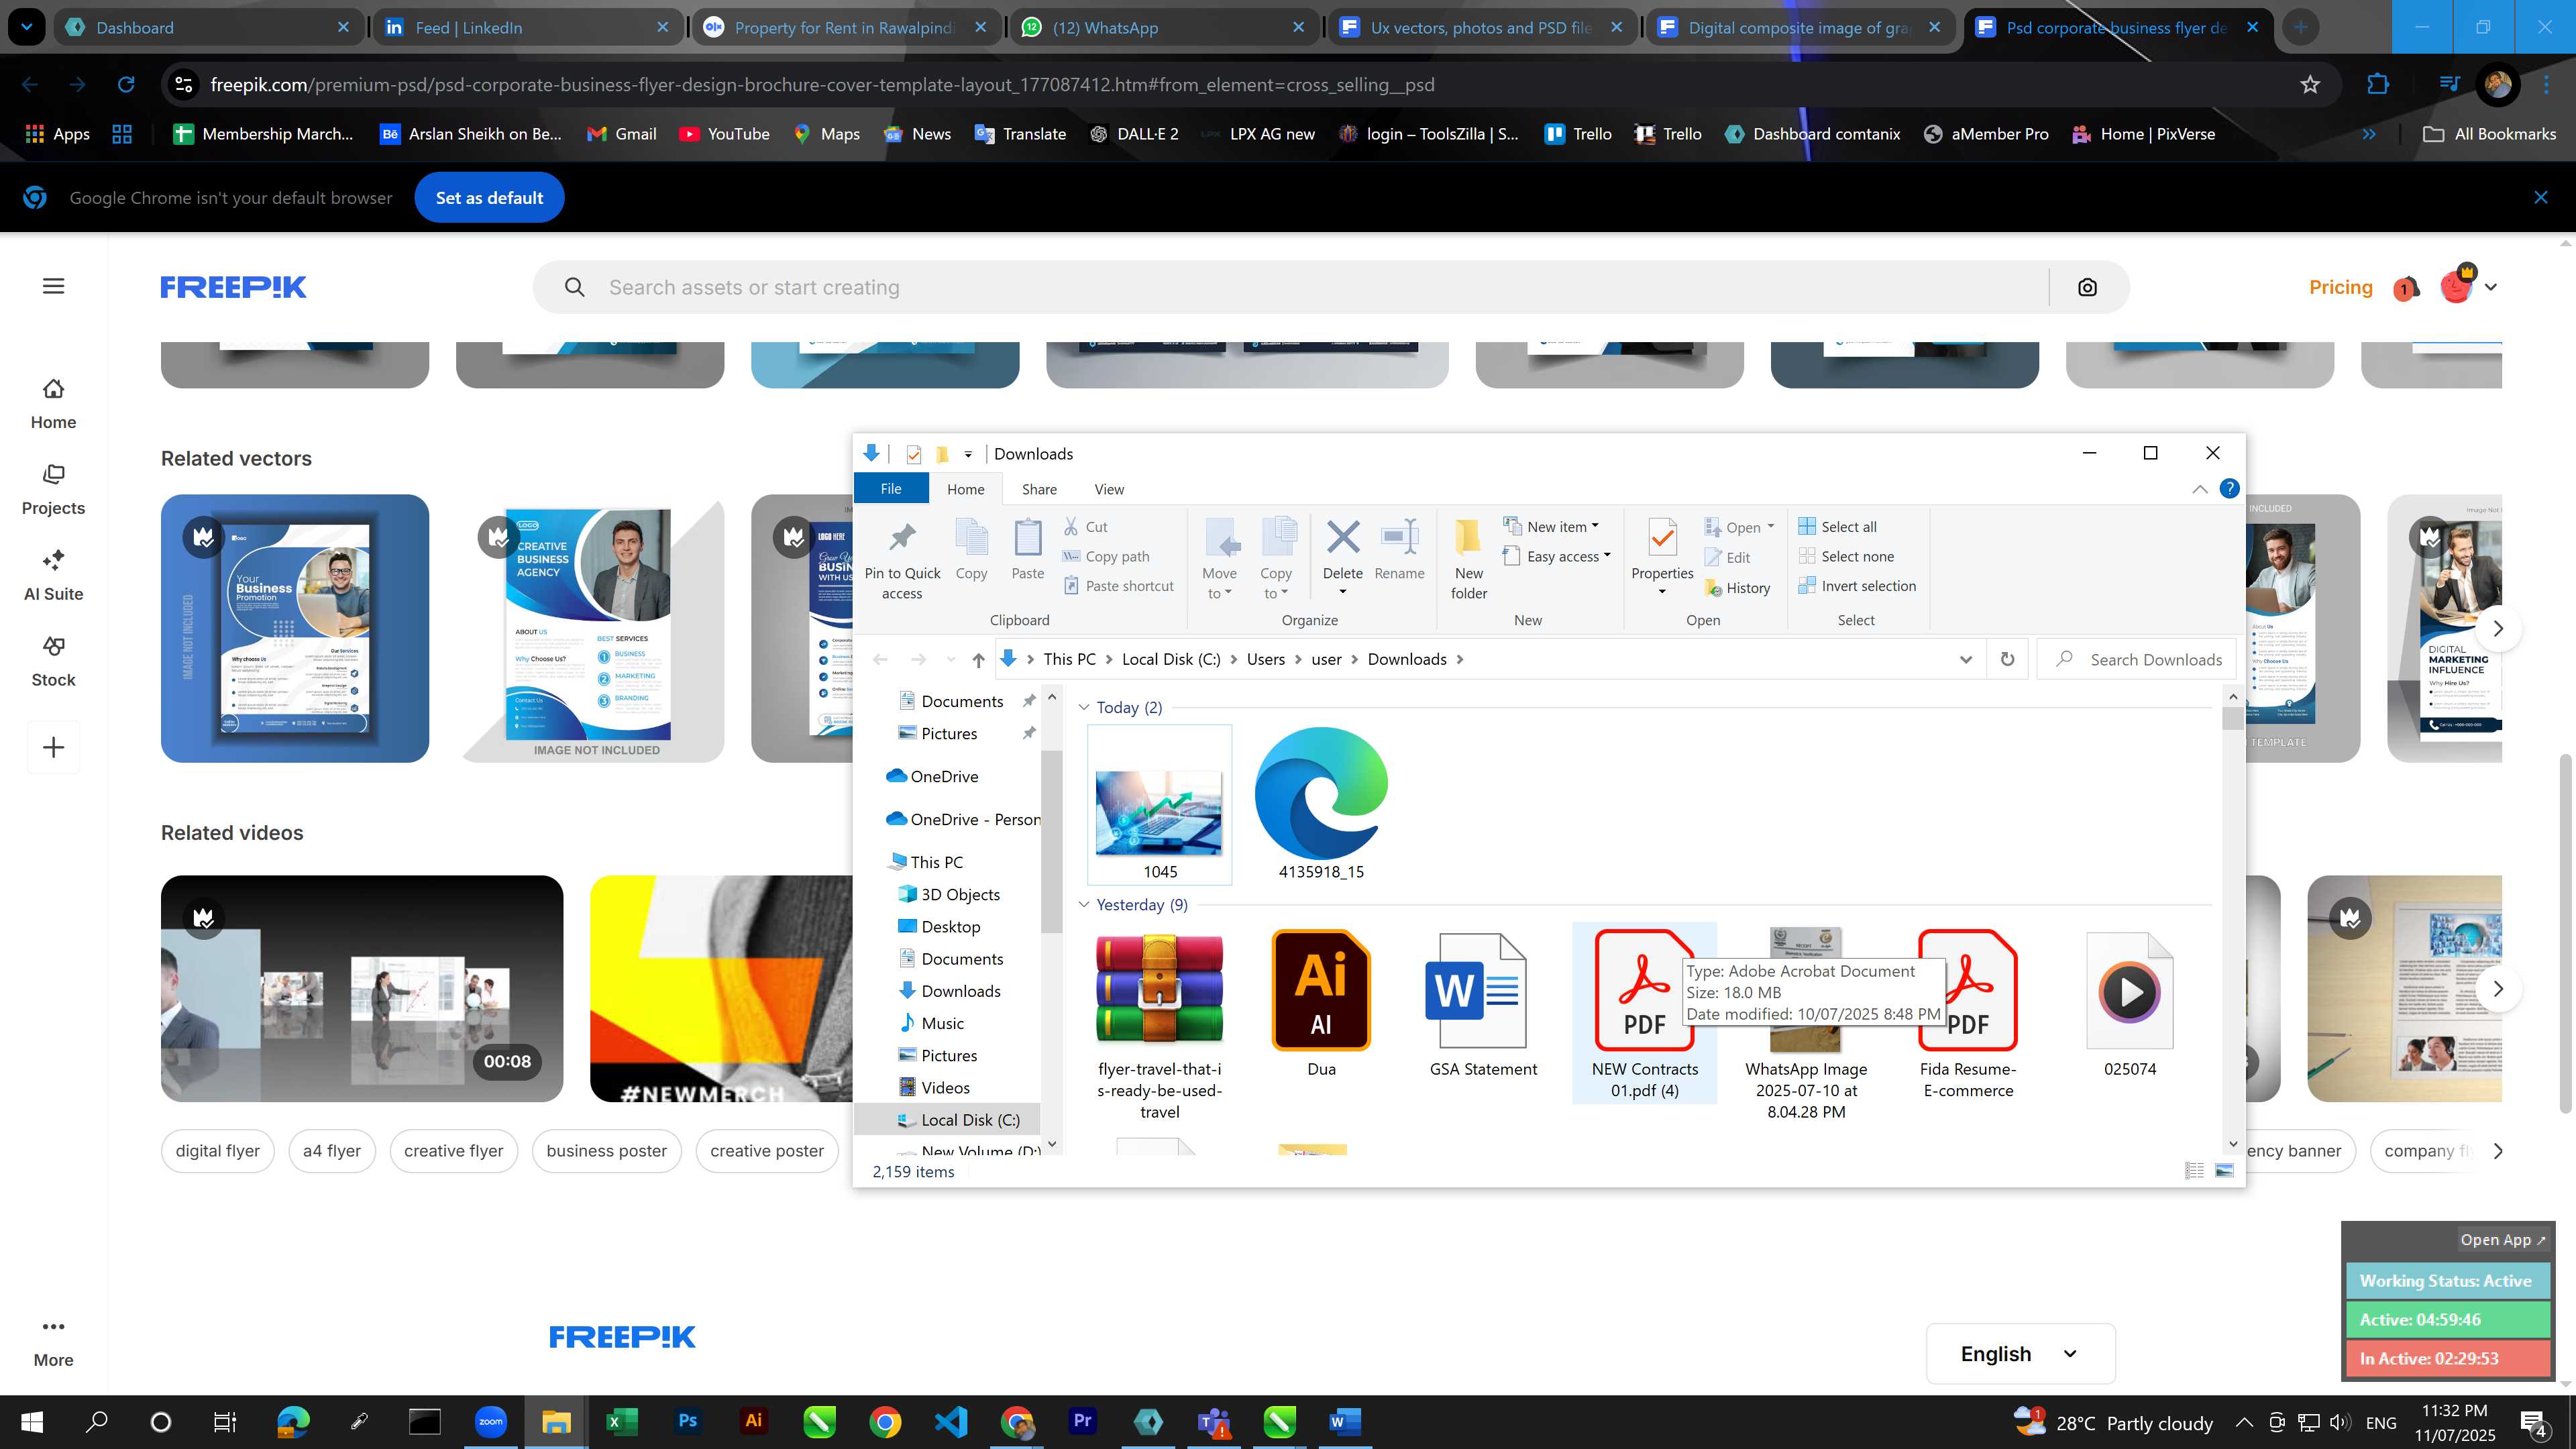Open Illustrator from the taskbar
This screenshot has height=1449, width=2576.
coord(753,1421)
